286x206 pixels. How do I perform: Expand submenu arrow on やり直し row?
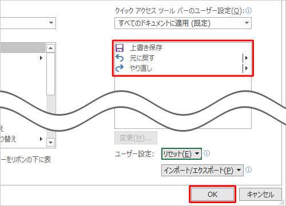(x=247, y=68)
